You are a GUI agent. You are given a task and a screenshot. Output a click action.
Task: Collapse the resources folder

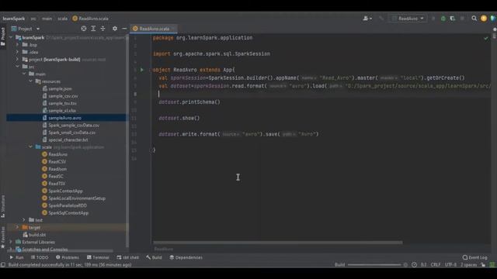pos(31,81)
